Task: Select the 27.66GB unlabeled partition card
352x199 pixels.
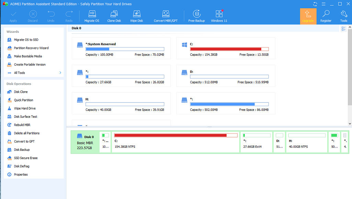Action: click(121, 76)
